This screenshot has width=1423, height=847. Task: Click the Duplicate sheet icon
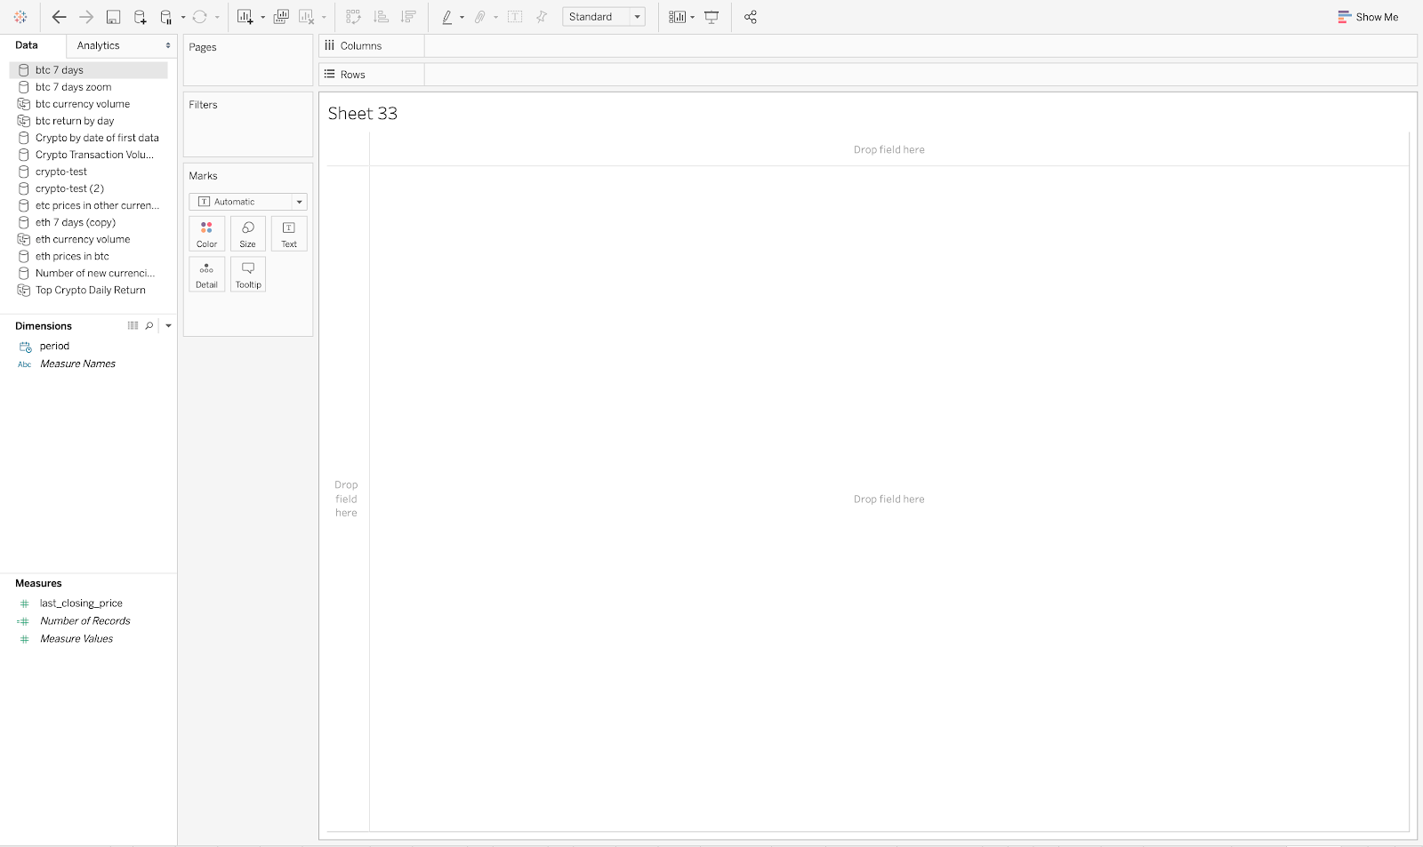281,17
